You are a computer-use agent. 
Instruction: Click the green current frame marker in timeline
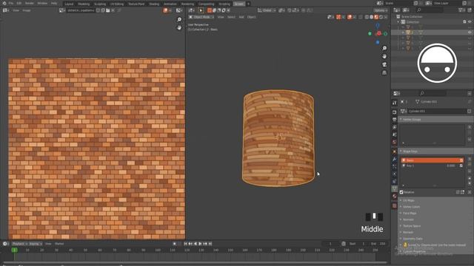coord(14,250)
